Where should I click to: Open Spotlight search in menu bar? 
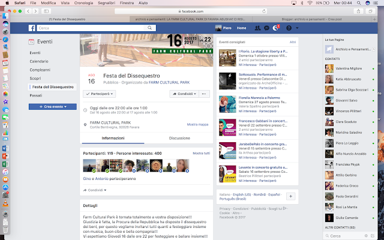click(x=359, y=3)
